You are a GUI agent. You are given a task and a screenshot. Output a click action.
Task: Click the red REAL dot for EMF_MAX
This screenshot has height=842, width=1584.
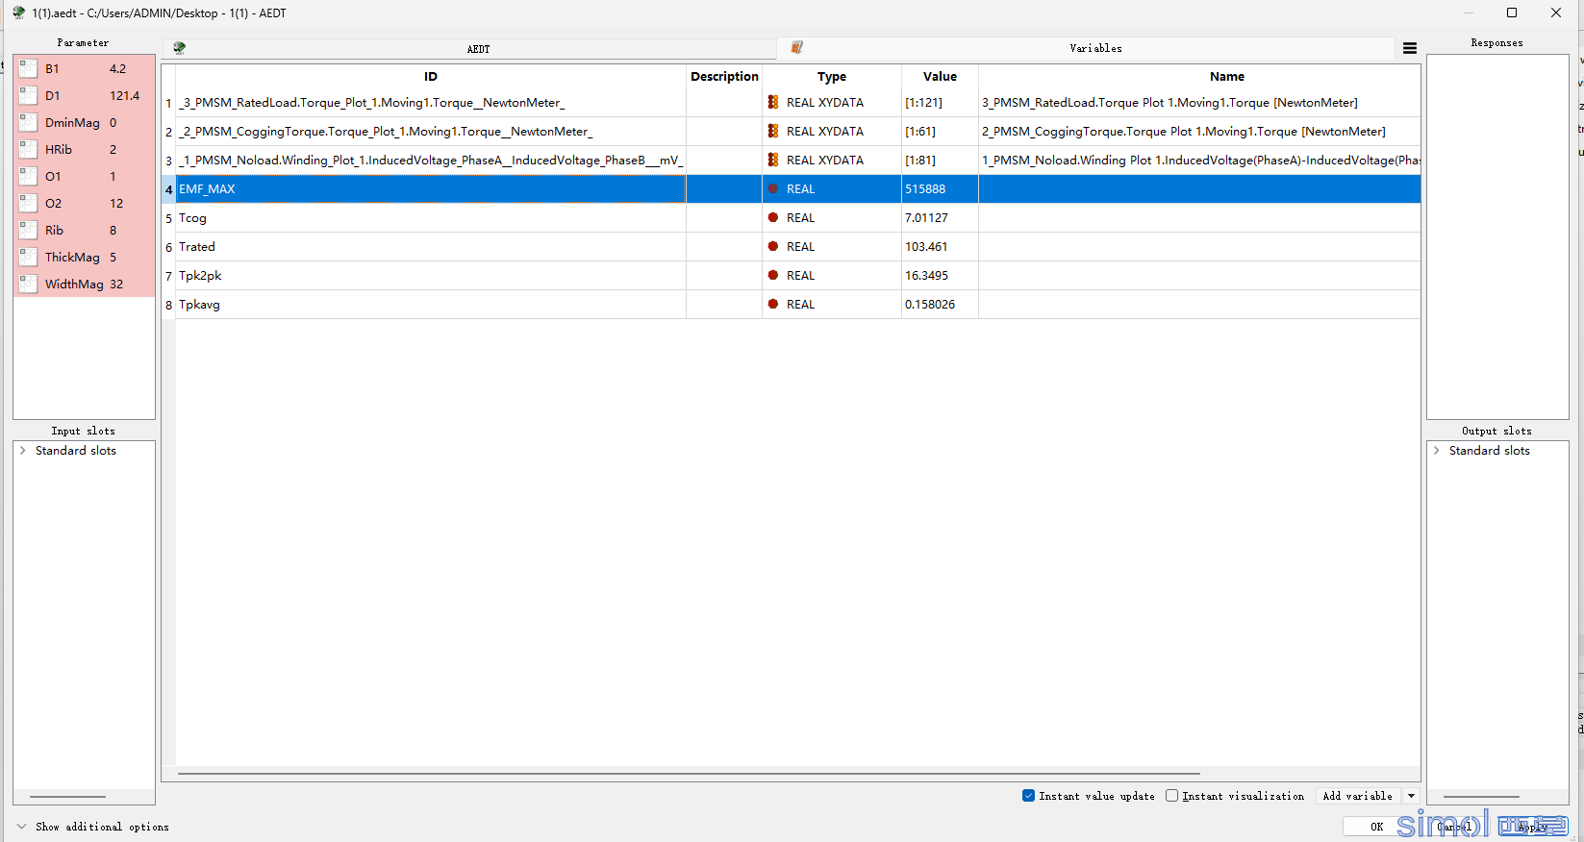tap(773, 188)
